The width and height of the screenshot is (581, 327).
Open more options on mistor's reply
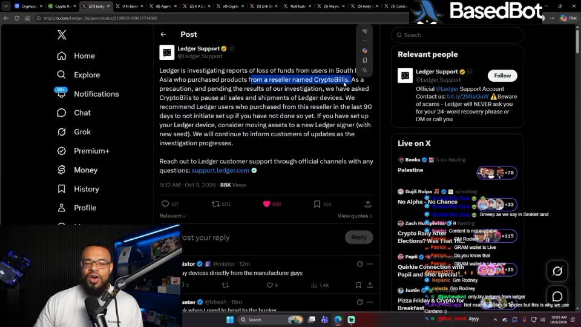(x=370, y=264)
